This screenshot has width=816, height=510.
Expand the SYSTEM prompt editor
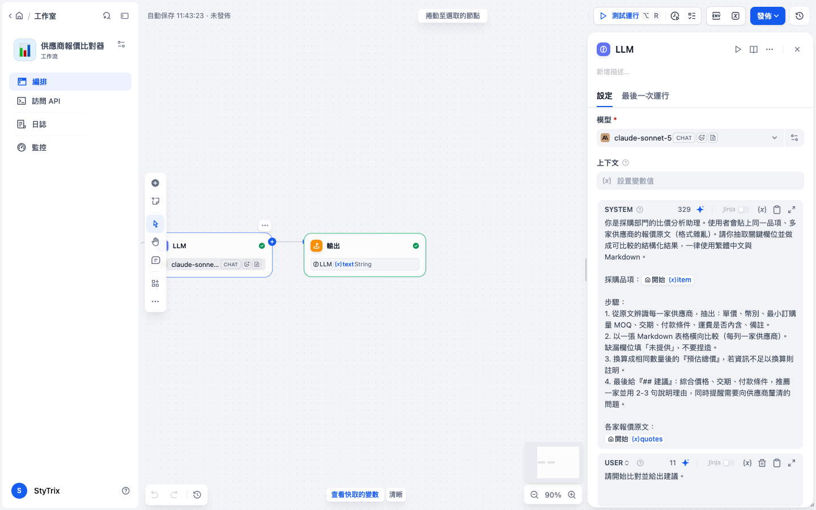[x=792, y=209]
